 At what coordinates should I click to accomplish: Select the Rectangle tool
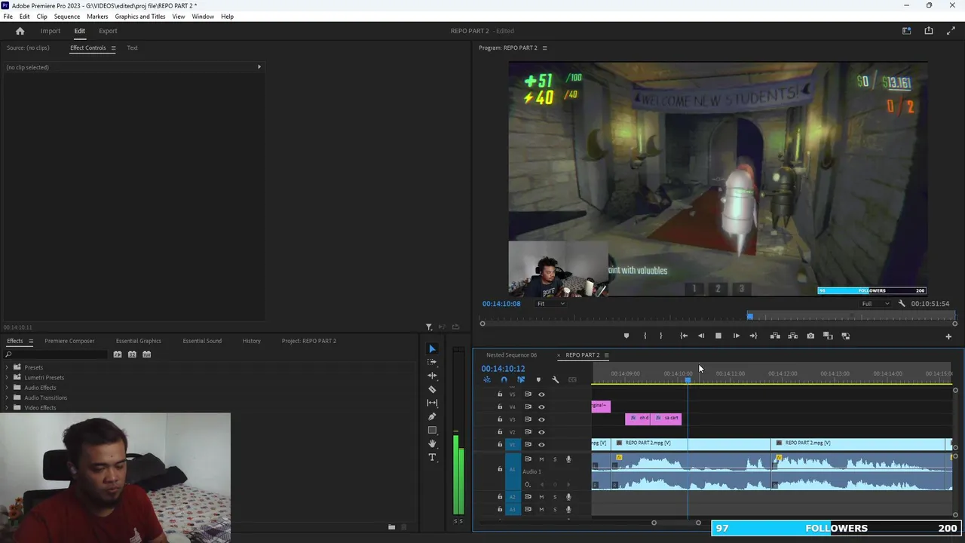[432, 430]
